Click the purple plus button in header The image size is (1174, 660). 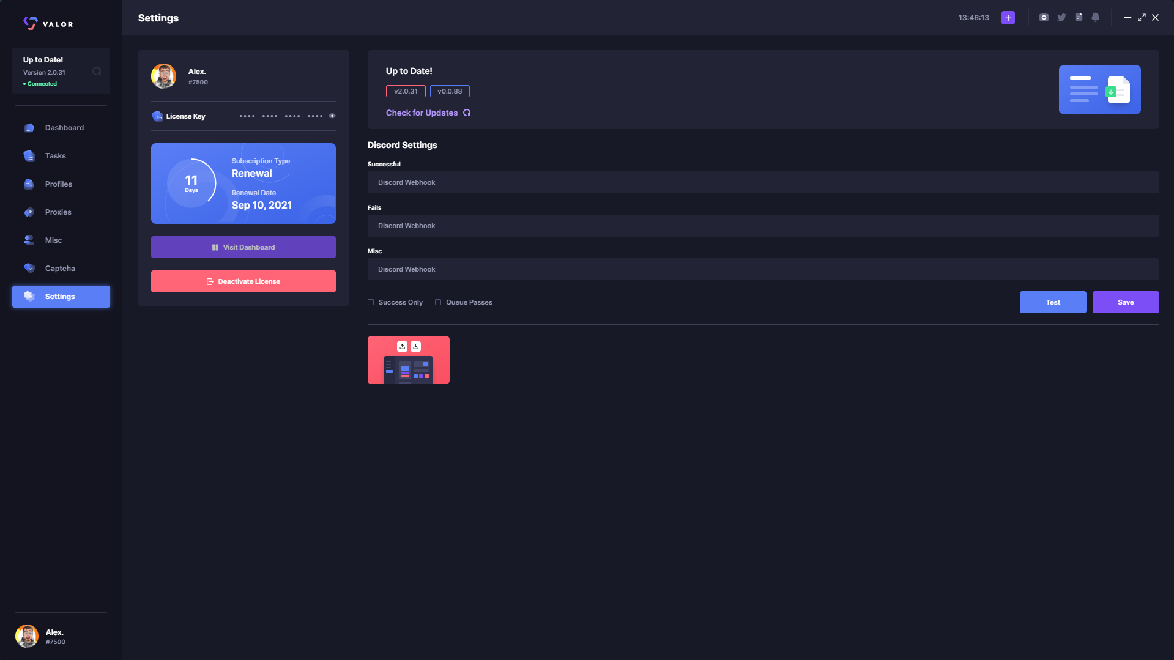tap(1008, 18)
